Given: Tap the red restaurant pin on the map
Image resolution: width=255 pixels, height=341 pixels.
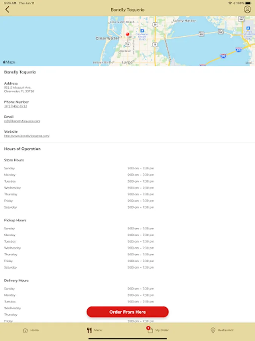Looking at the screenshot, I should click(x=128, y=34).
